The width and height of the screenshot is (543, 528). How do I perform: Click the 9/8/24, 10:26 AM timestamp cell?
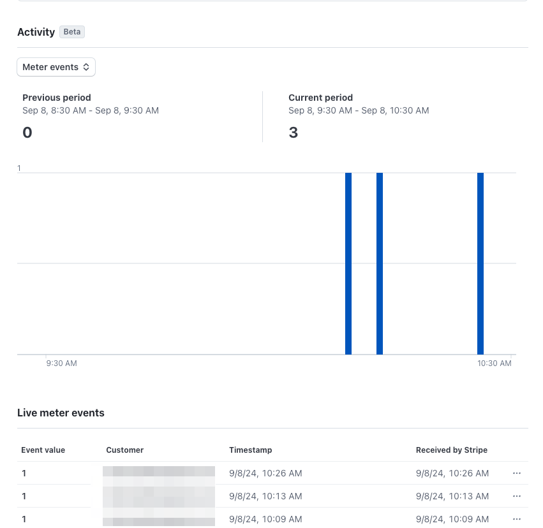[x=265, y=473]
